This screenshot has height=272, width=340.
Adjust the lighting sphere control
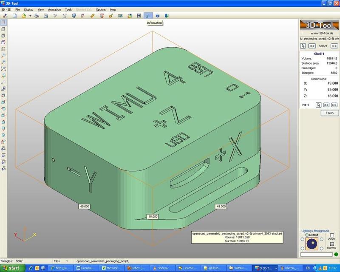tap(312, 243)
